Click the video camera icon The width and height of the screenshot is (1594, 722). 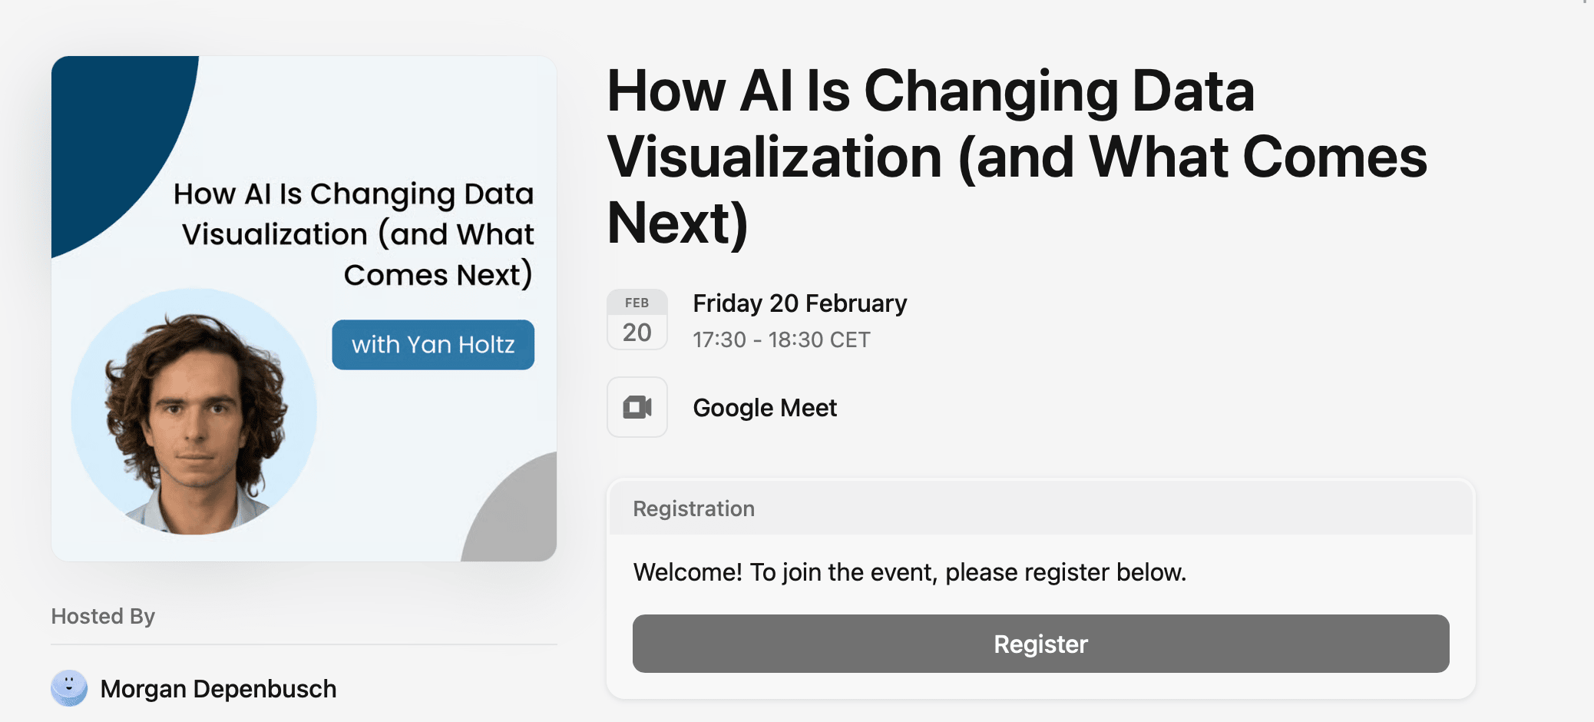coord(637,407)
